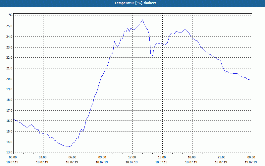Click the 22,0 y-axis label
The image size is (265, 166).
point(10,58)
